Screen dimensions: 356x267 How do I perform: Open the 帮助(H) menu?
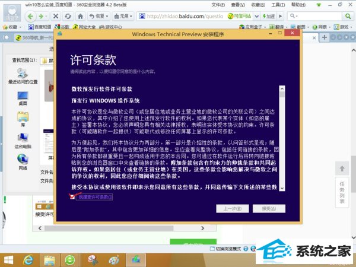point(298,5)
